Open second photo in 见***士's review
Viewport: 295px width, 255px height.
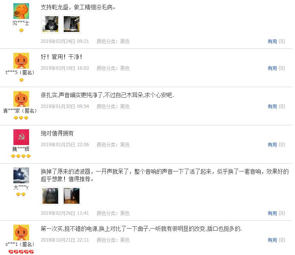72,24
